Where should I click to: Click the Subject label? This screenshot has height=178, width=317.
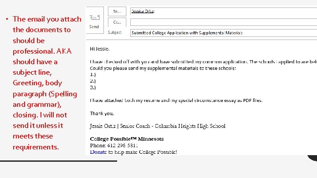(x=114, y=32)
